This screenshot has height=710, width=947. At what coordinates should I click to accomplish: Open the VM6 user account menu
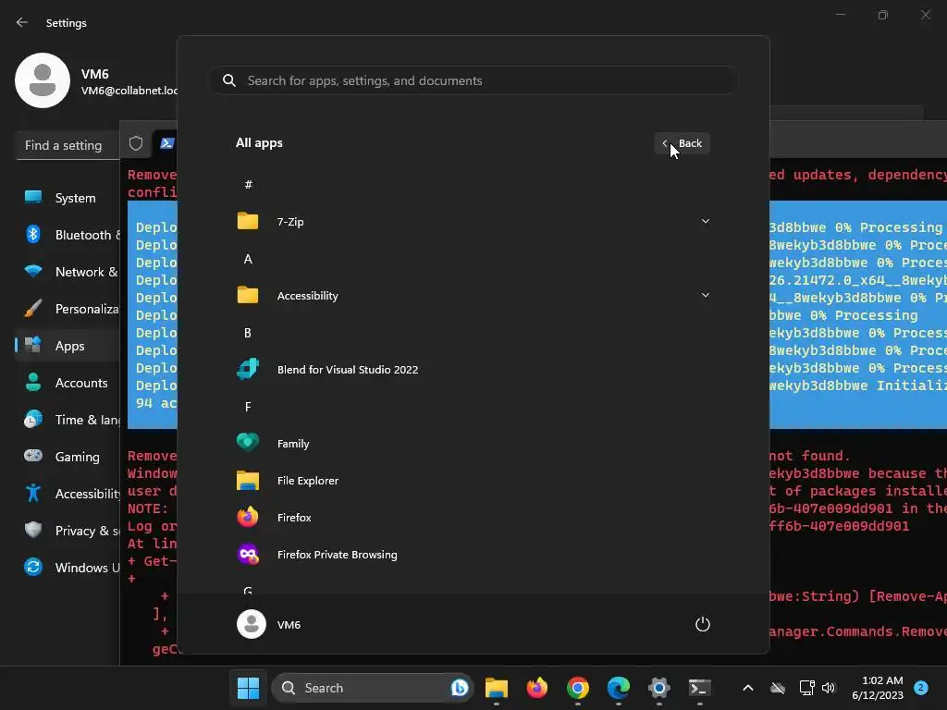[x=269, y=624]
